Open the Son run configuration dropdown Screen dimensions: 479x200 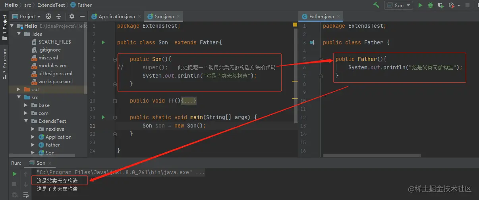pyautogui.click(x=398, y=5)
